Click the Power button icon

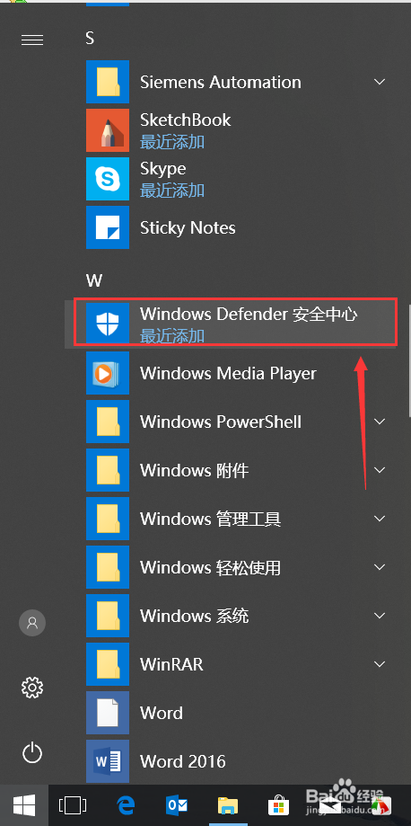pyautogui.click(x=32, y=752)
